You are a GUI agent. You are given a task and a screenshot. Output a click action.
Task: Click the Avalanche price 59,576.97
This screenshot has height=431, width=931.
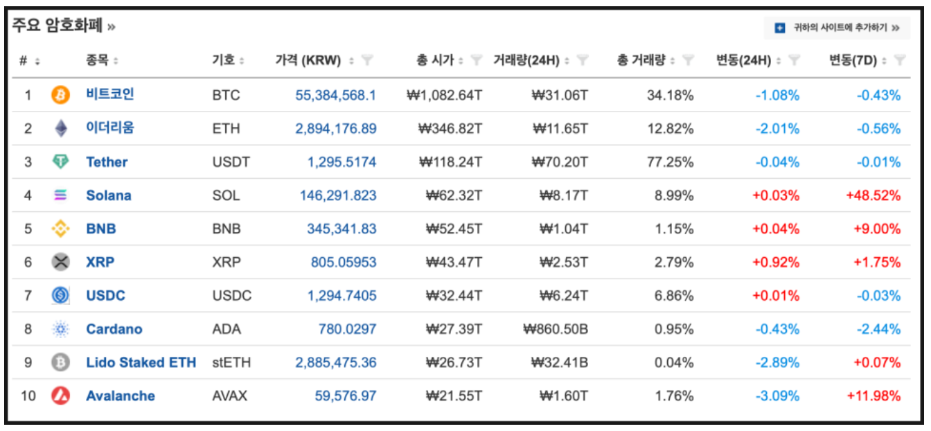pyautogui.click(x=346, y=396)
